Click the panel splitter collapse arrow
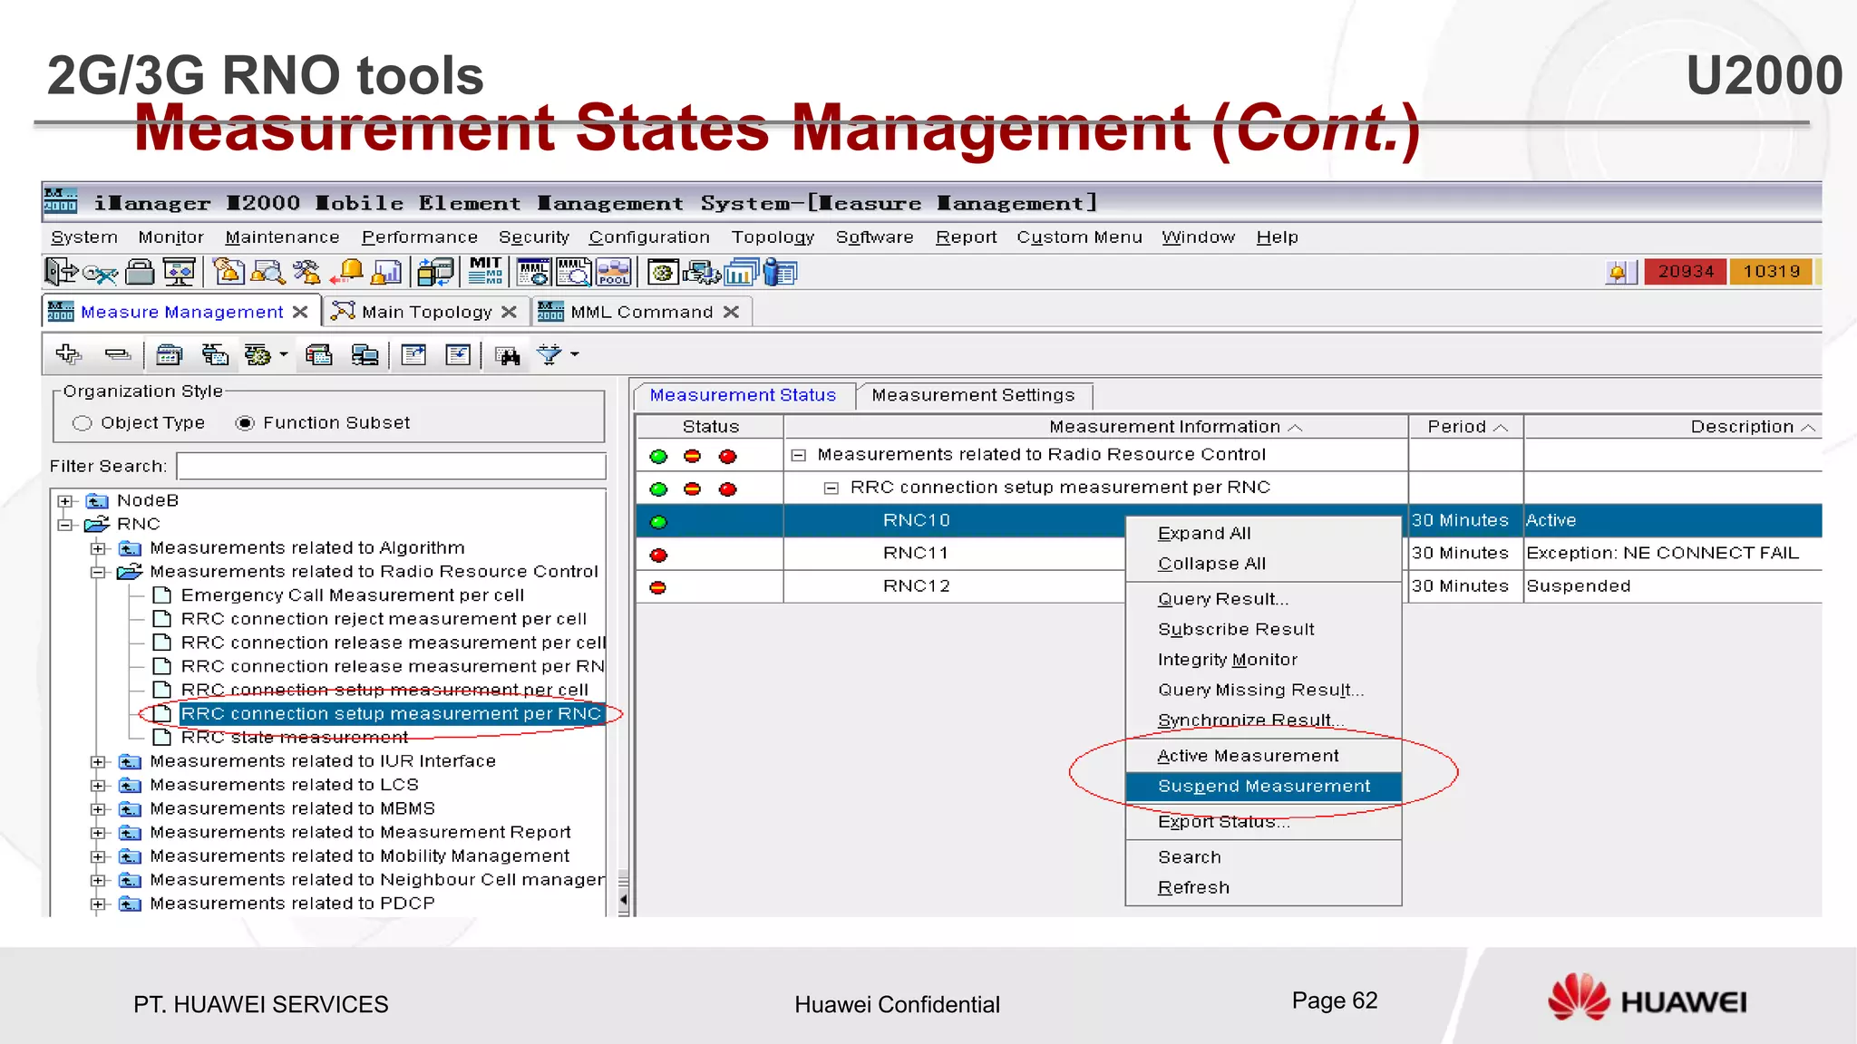Viewport: 1857px width, 1044px height. 623,900
